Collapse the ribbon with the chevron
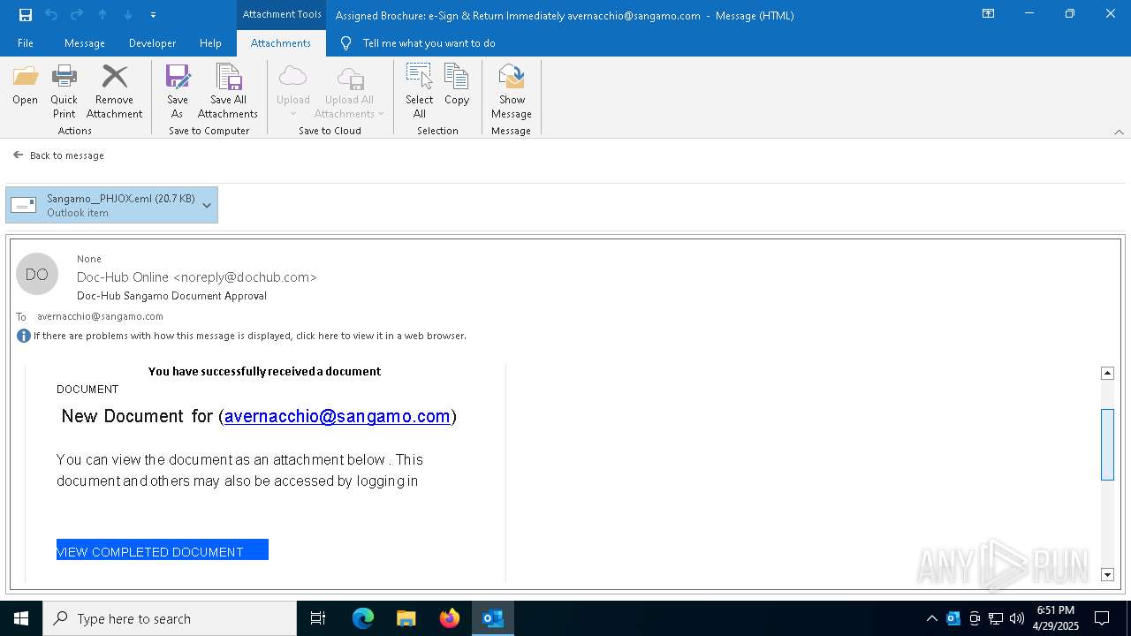 tap(1119, 132)
